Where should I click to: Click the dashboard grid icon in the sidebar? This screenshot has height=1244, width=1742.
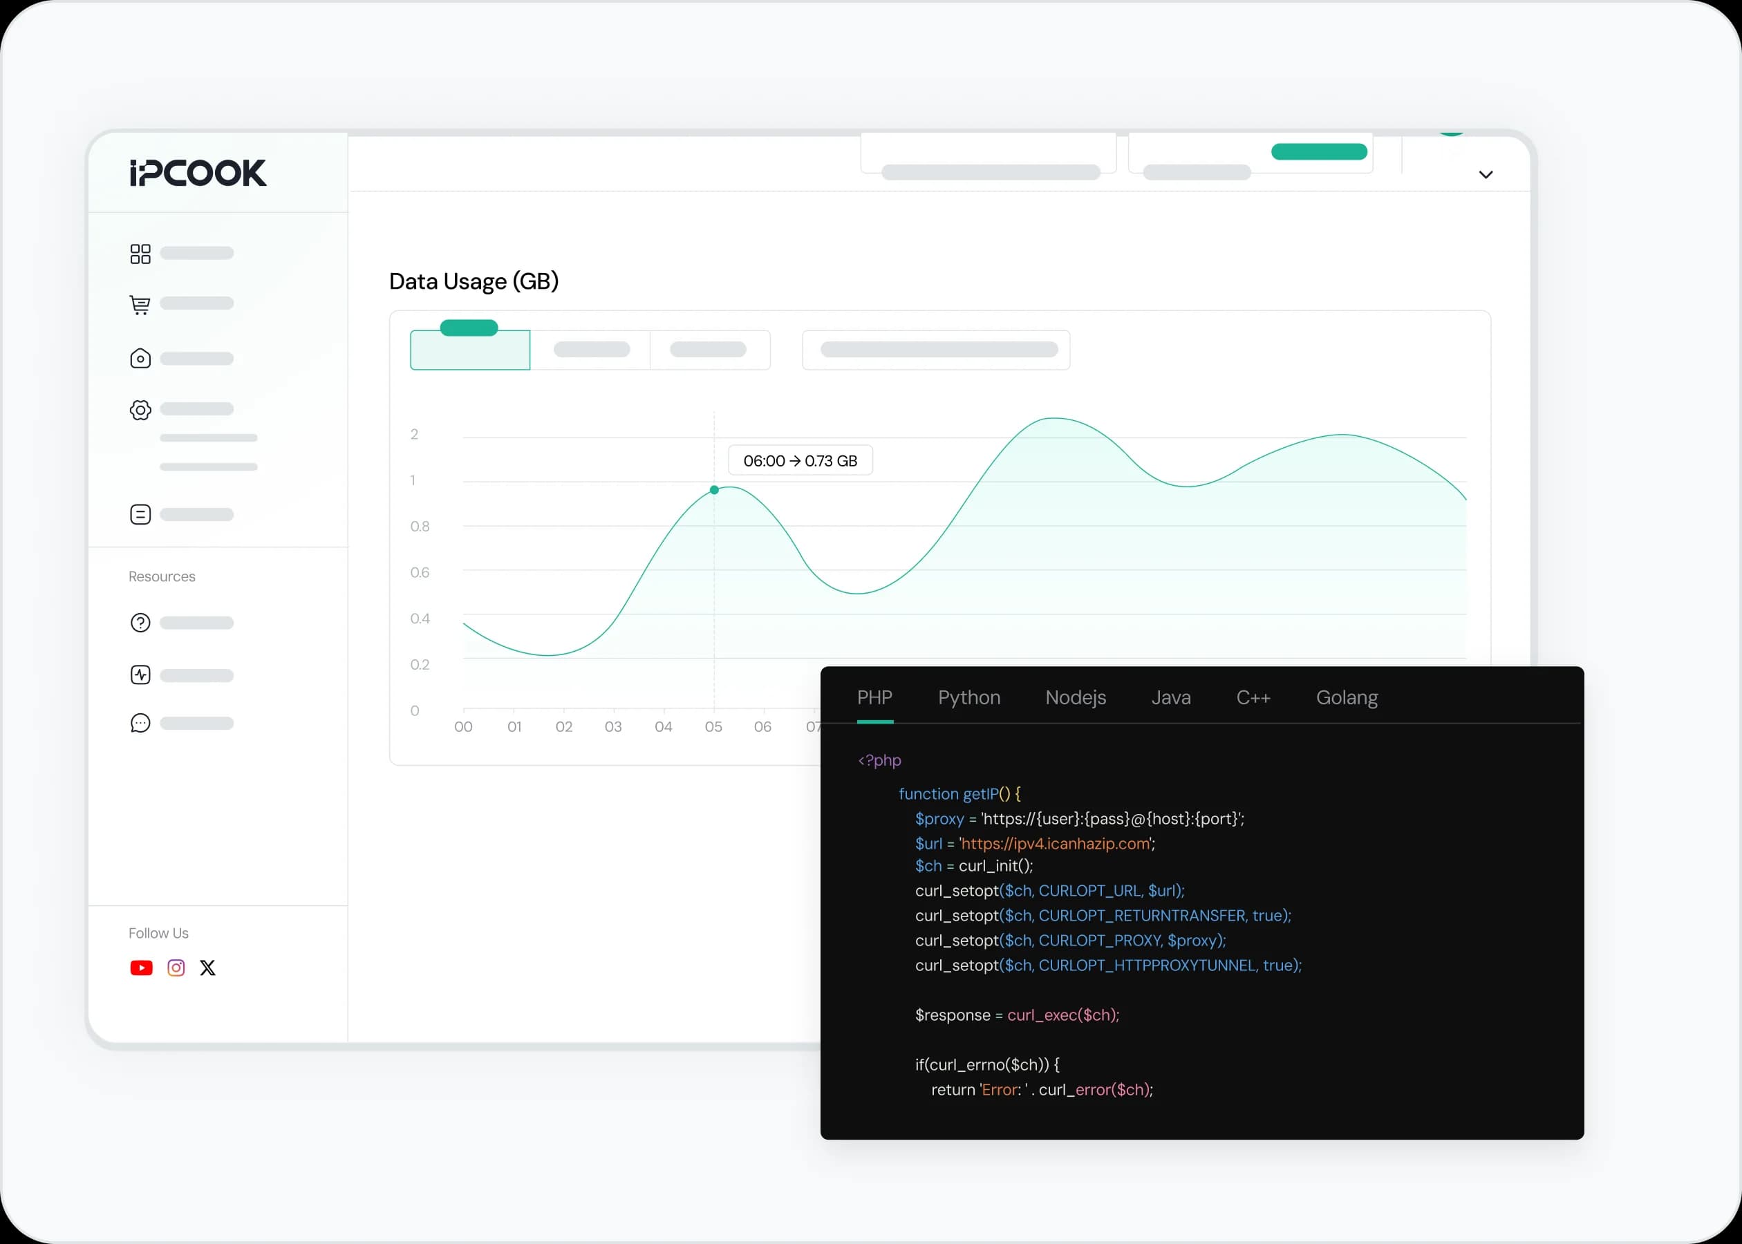tap(140, 254)
